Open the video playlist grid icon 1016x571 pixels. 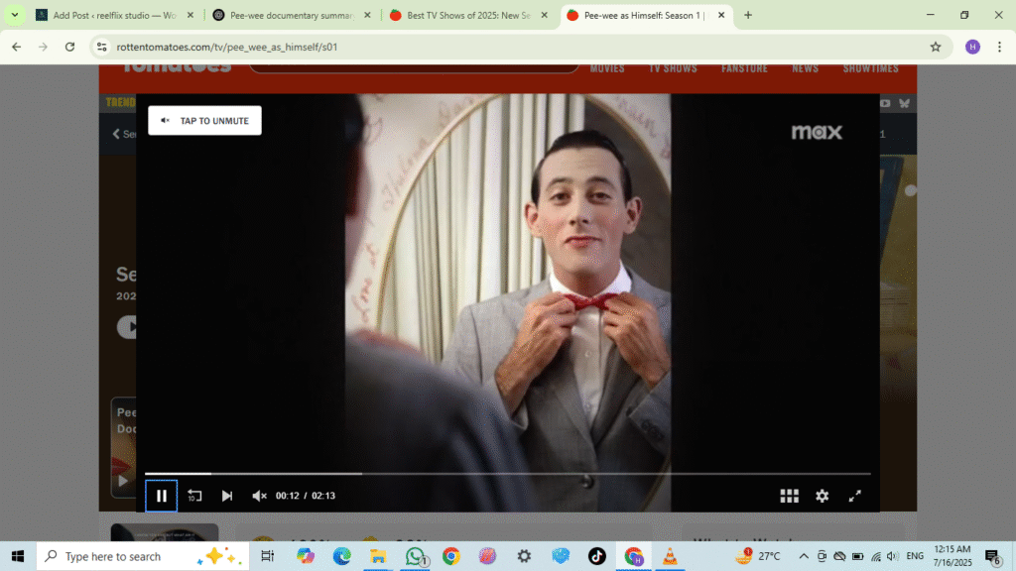point(789,496)
